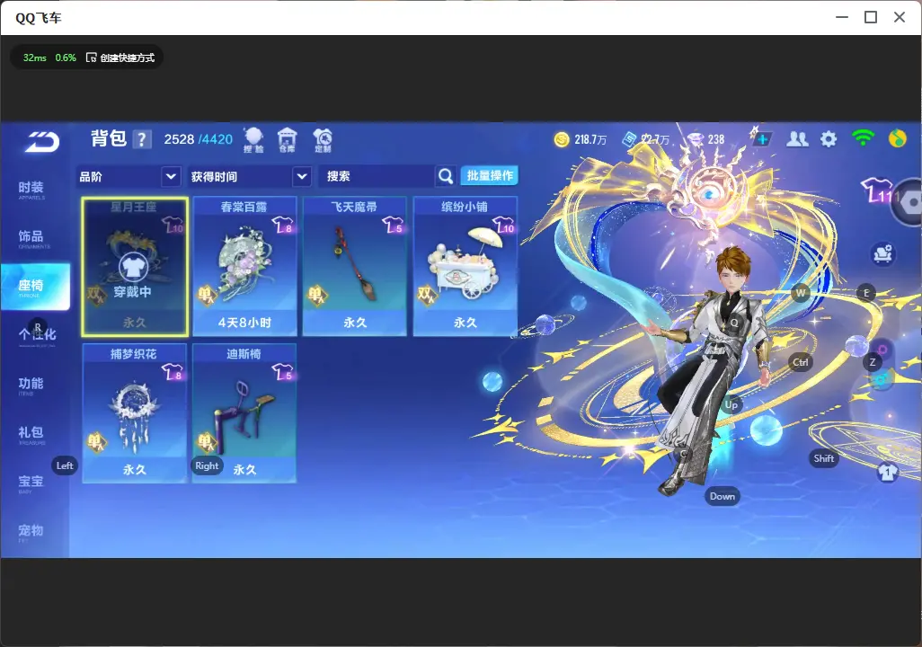
Task: Click the 单人 badge on 捕梦织花
Action: tap(96, 441)
